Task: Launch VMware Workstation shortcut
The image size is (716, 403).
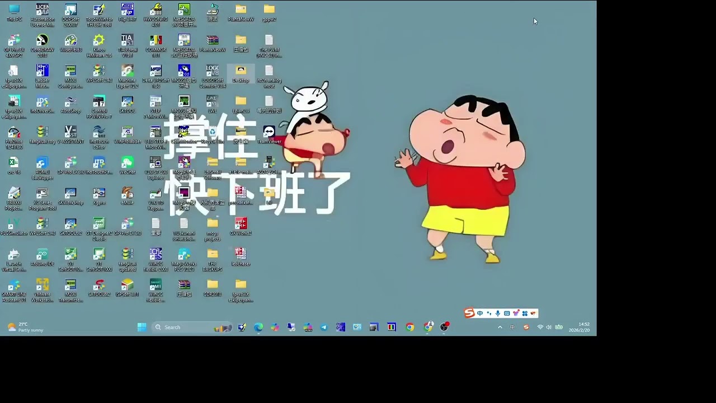Action: [43, 290]
